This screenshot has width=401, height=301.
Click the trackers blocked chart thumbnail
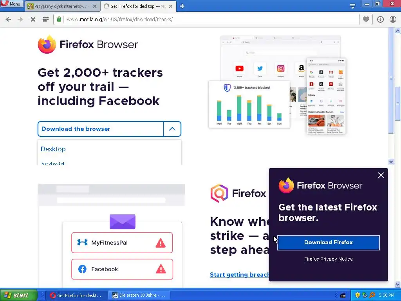tap(249, 104)
